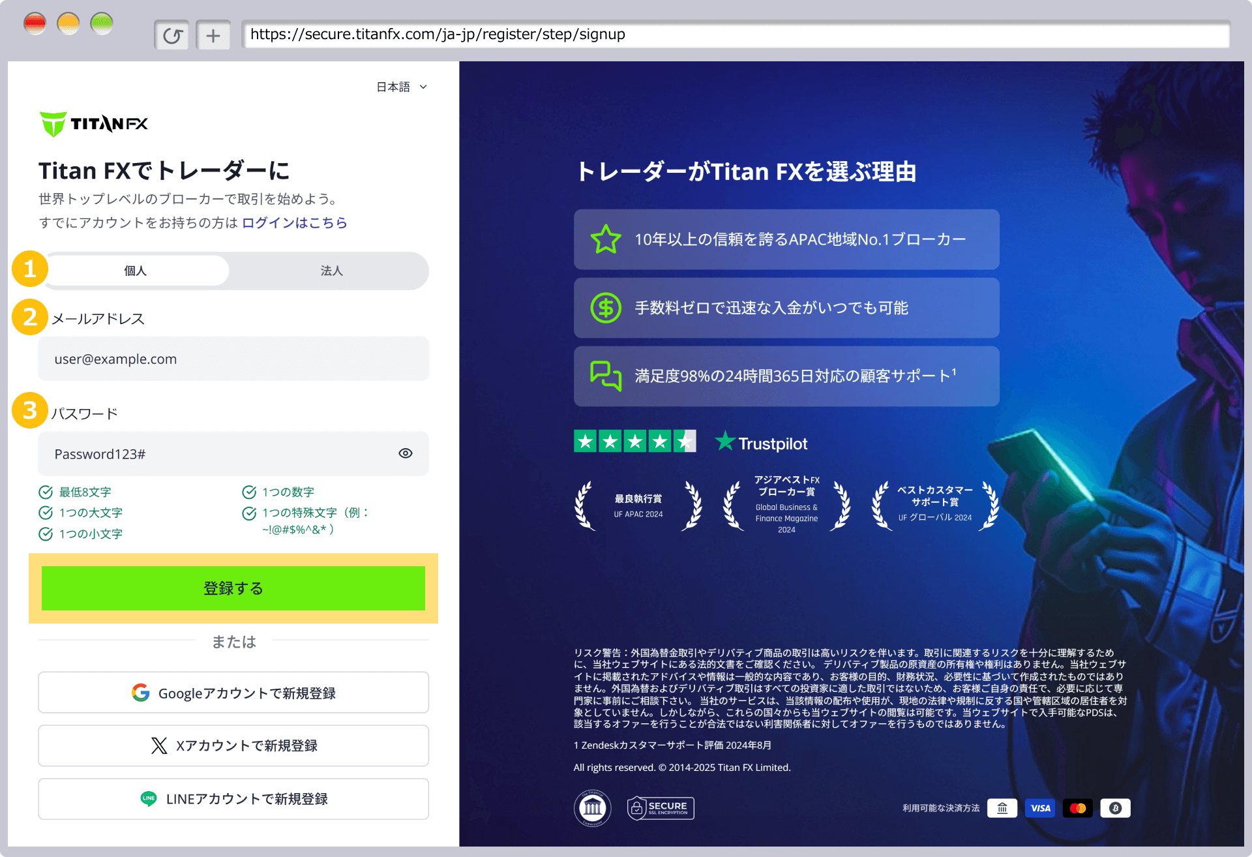Click the LINE logo icon
This screenshot has width=1252, height=857.
pyautogui.click(x=149, y=798)
